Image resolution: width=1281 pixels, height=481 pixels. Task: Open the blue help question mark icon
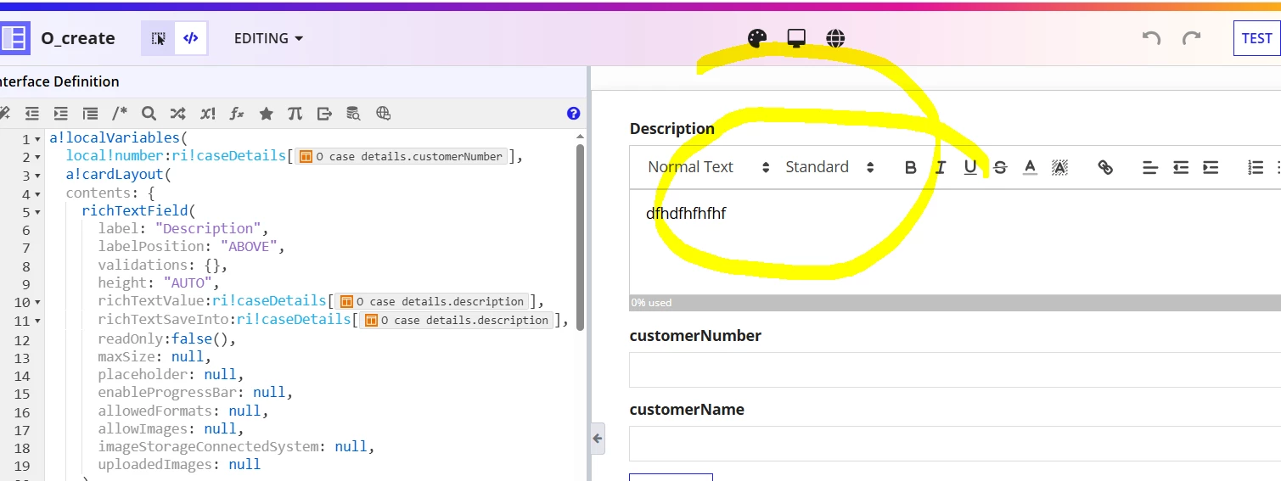[x=573, y=113]
